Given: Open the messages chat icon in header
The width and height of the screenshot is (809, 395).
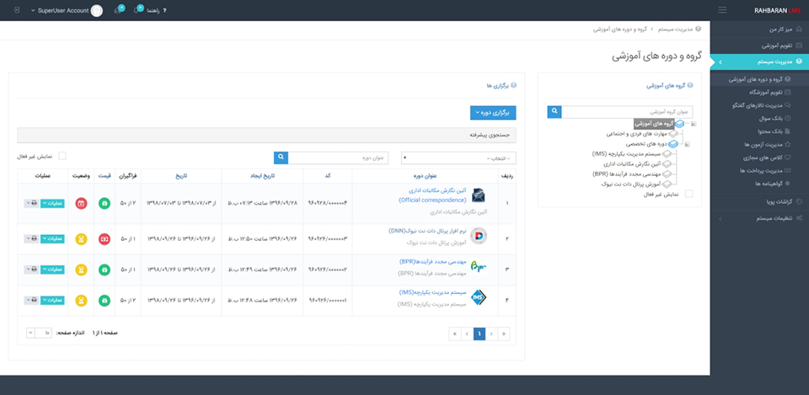Looking at the screenshot, I should pyautogui.click(x=119, y=11).
